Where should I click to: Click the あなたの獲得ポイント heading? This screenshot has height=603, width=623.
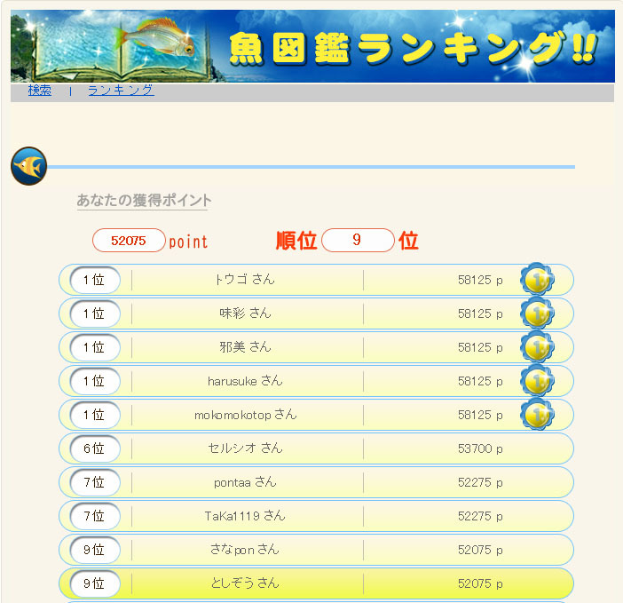144,201
